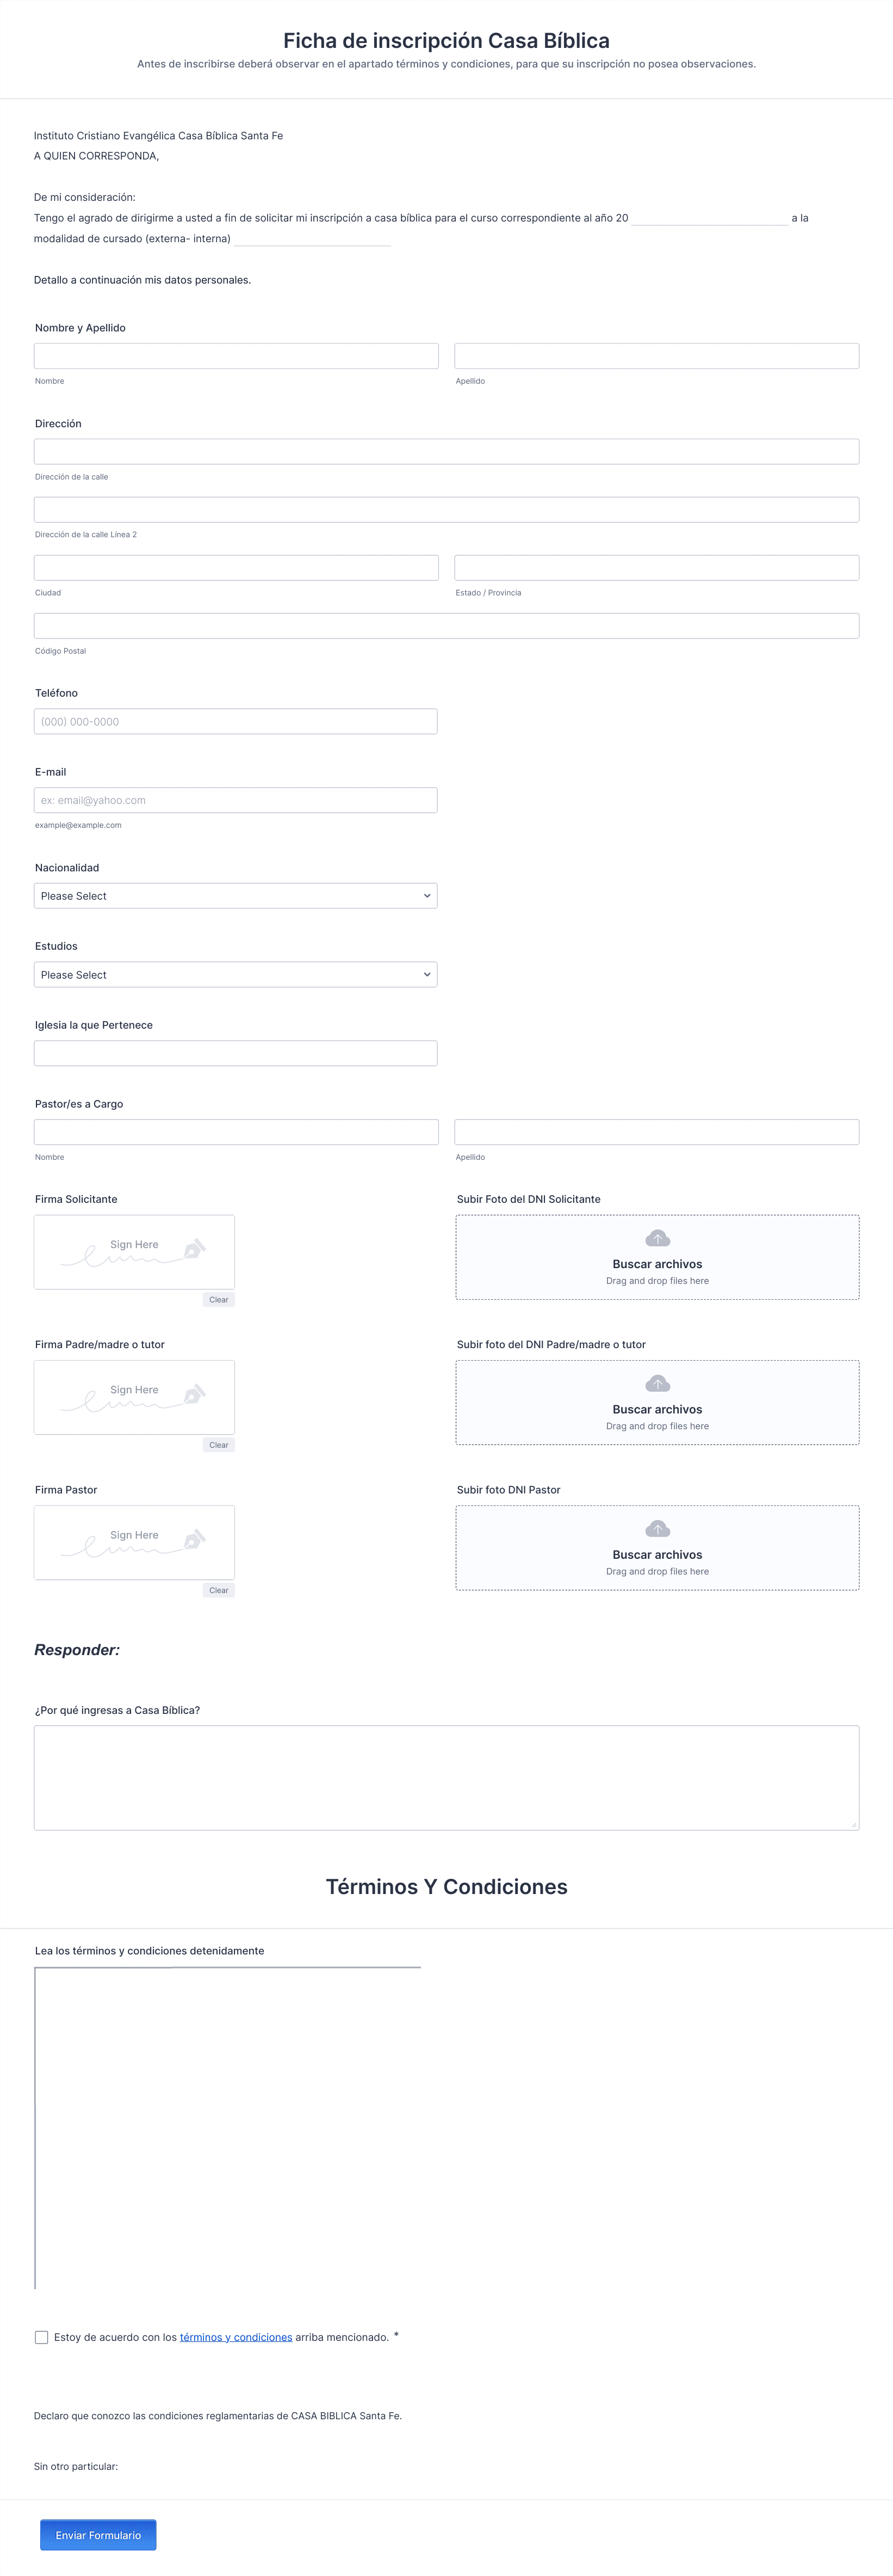This screenshot has height=2576, width=893.
Task: Clear the Firma Solicitante signature
Action: coord(219,1300)
